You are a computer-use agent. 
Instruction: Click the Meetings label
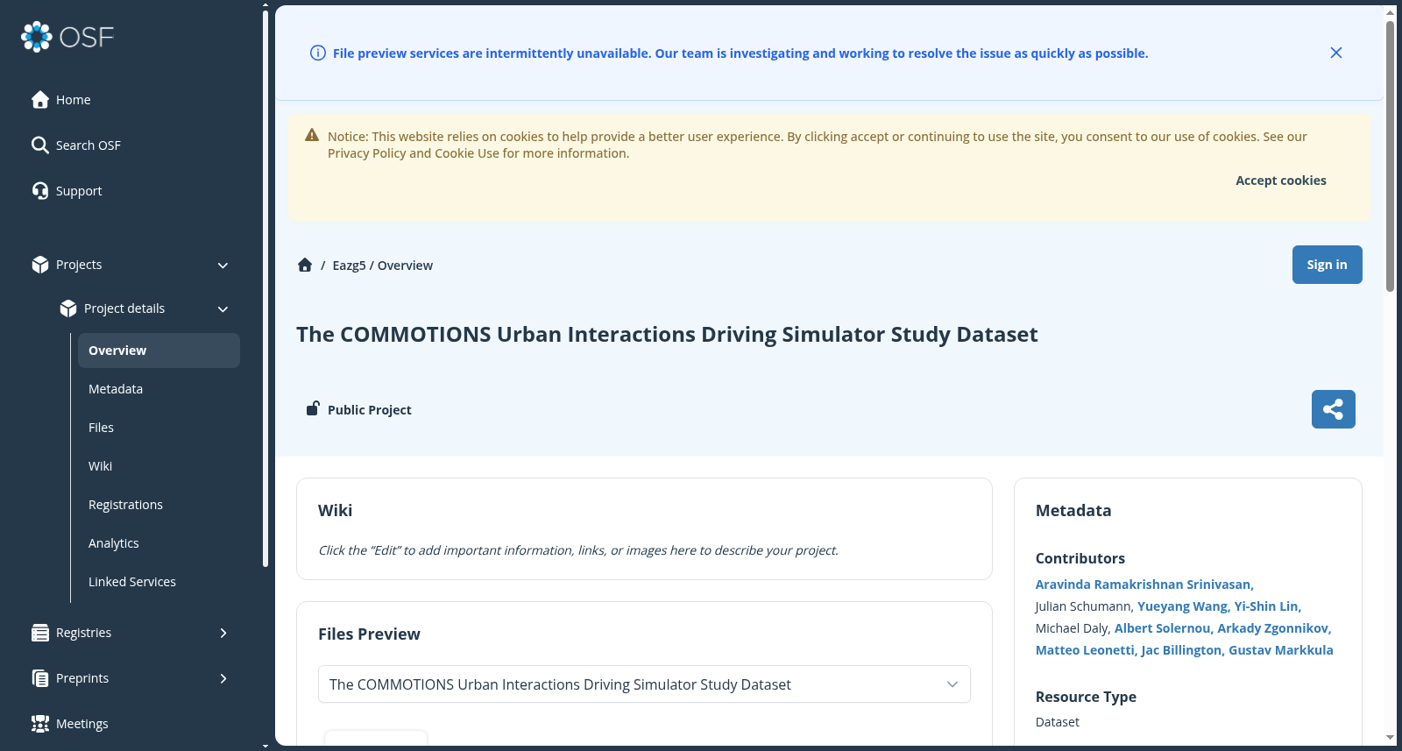82,724
